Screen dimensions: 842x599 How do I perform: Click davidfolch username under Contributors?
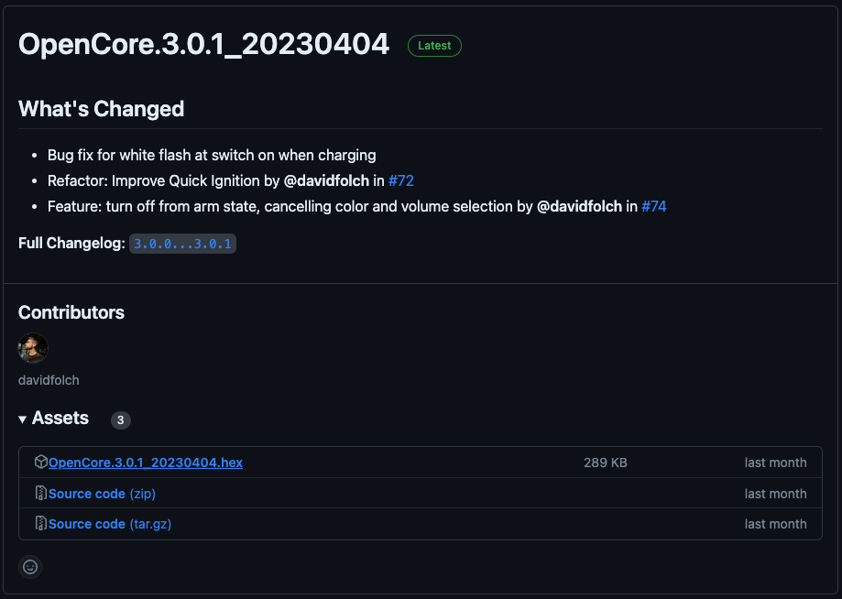pyautogui.click(x=49, y=379)
